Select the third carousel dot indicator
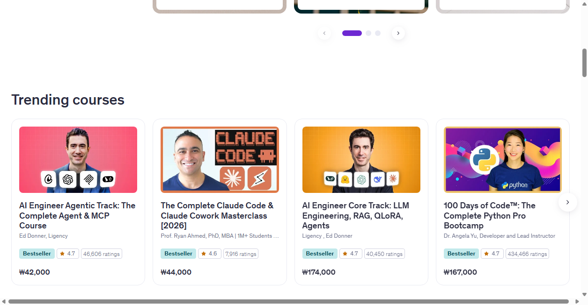 tap(378, 33)
